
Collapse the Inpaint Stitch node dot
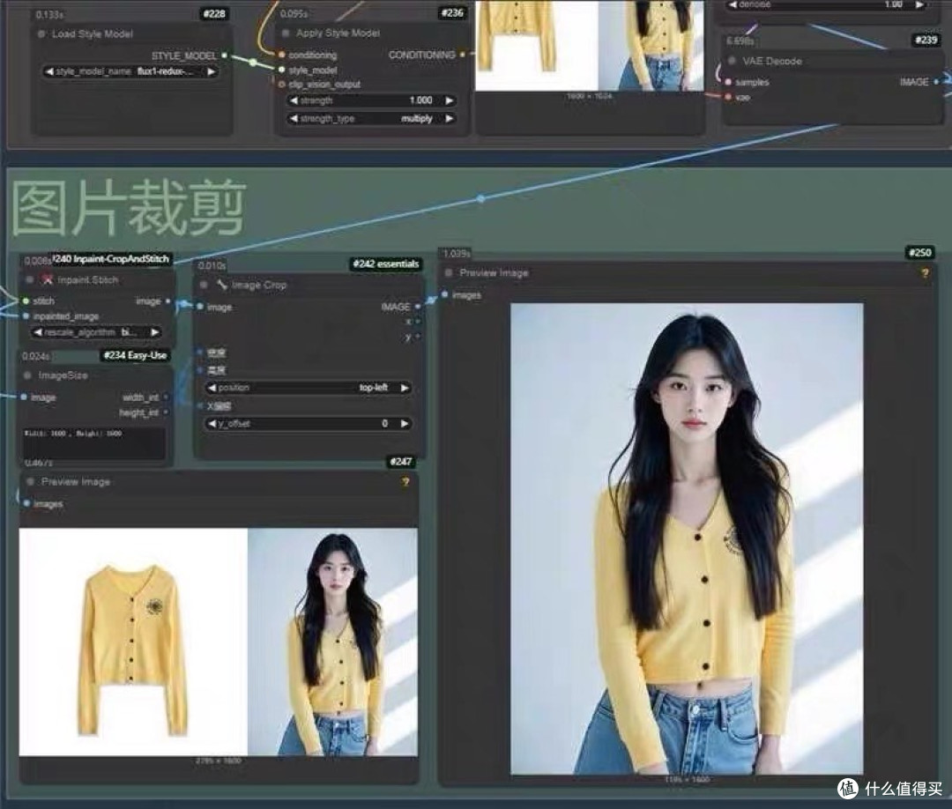click(30, 279)
